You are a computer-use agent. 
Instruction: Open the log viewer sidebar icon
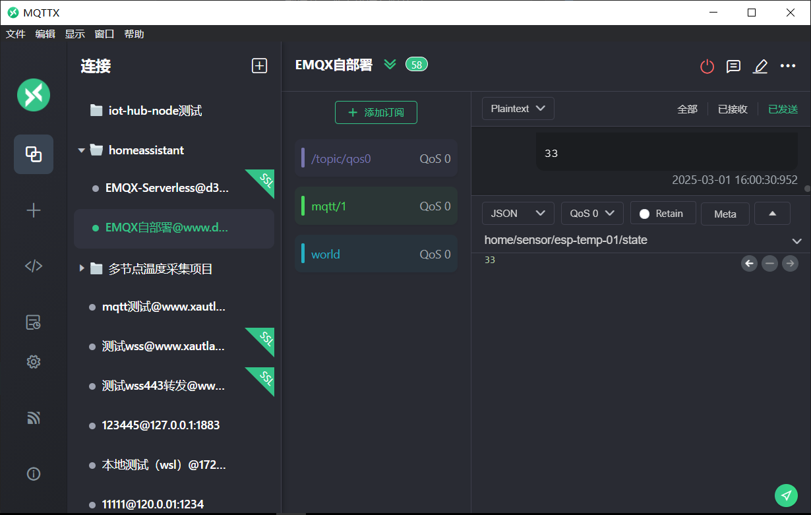point(34,322)
